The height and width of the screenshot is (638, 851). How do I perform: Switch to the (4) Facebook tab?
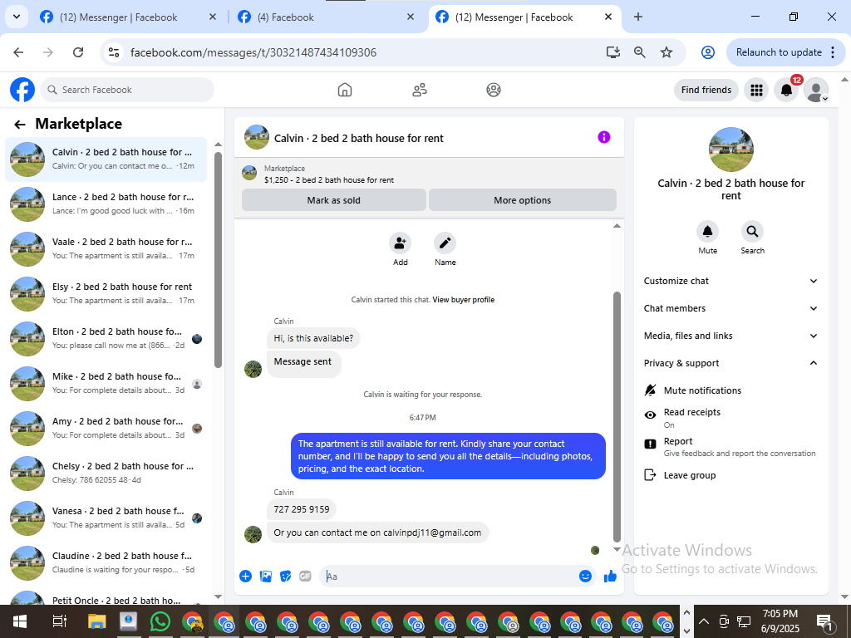coord(325,17)
